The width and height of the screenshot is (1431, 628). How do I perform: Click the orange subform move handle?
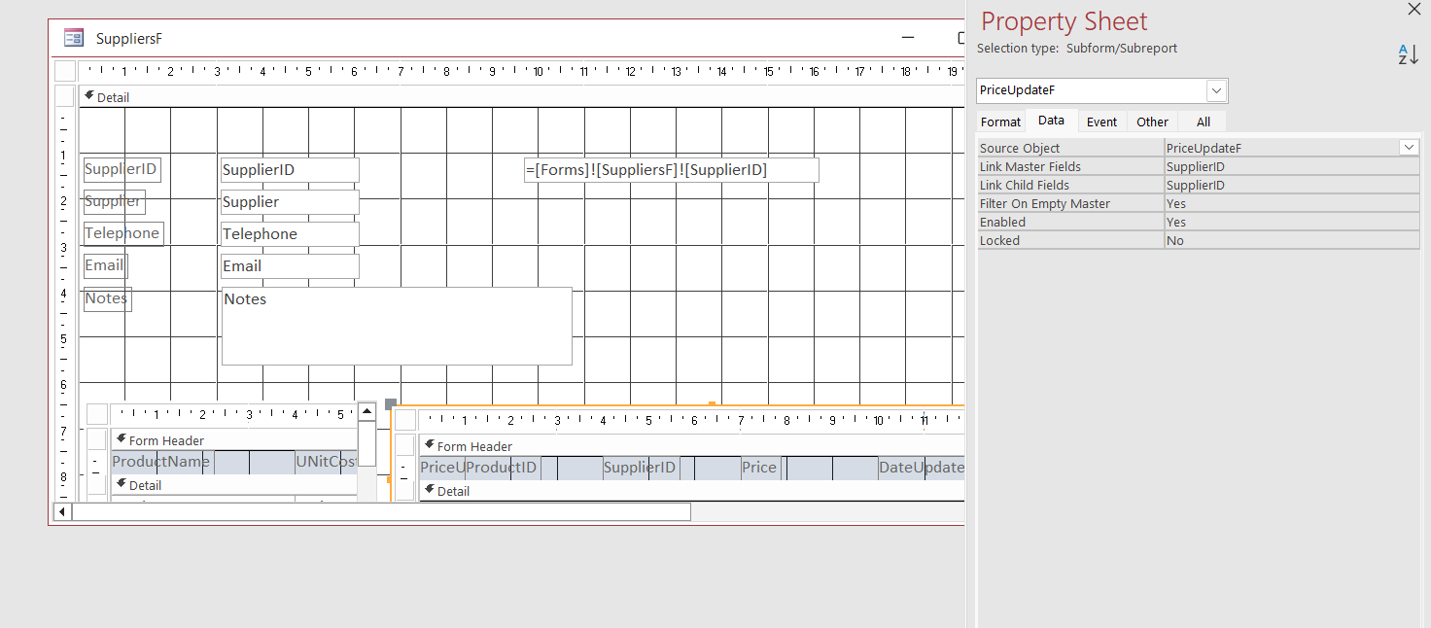390,401
